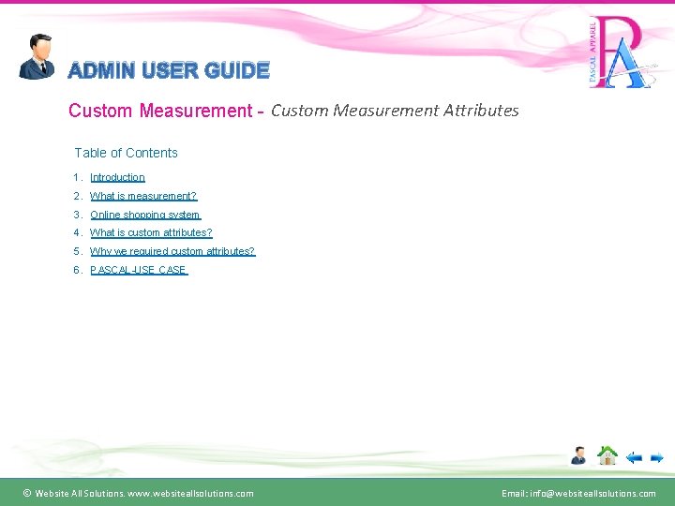Click the 'Table of Contents' heading
Image resolution: width=675 pixels, height=506 pixels.
coord(127,153)
